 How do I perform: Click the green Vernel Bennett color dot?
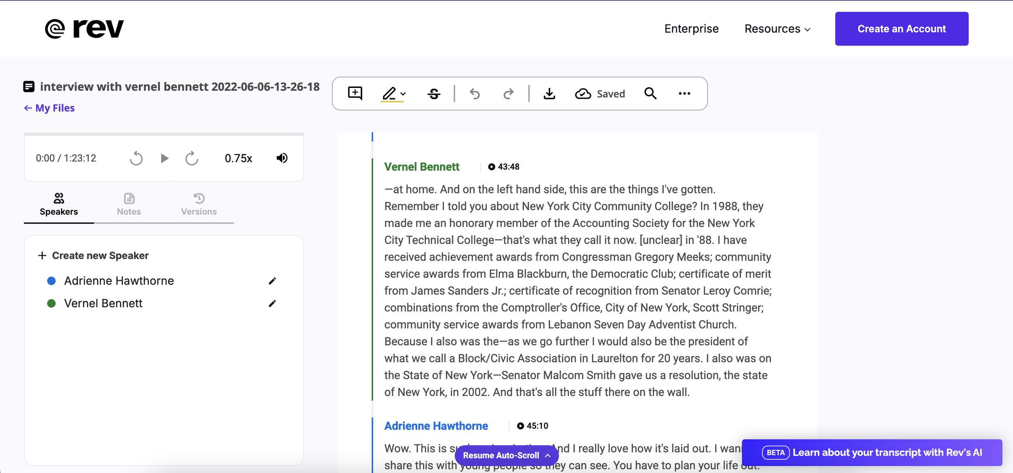51,304
